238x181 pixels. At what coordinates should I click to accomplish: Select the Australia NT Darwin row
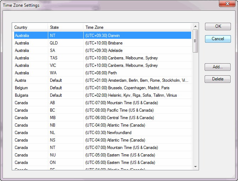tap(102, 36)
